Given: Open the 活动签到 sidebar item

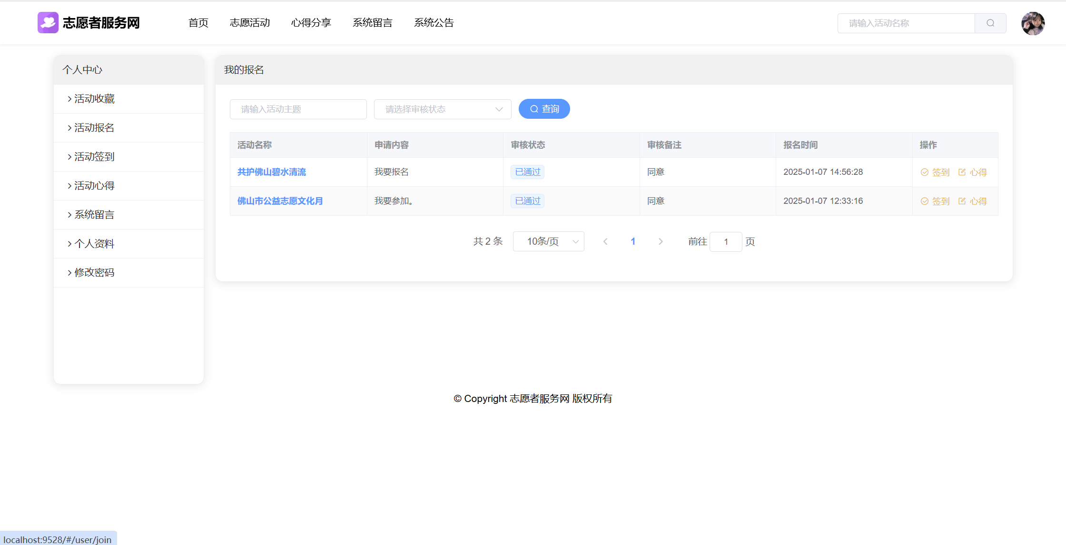Looking at the screenshot, I should [x=94, y=157].
